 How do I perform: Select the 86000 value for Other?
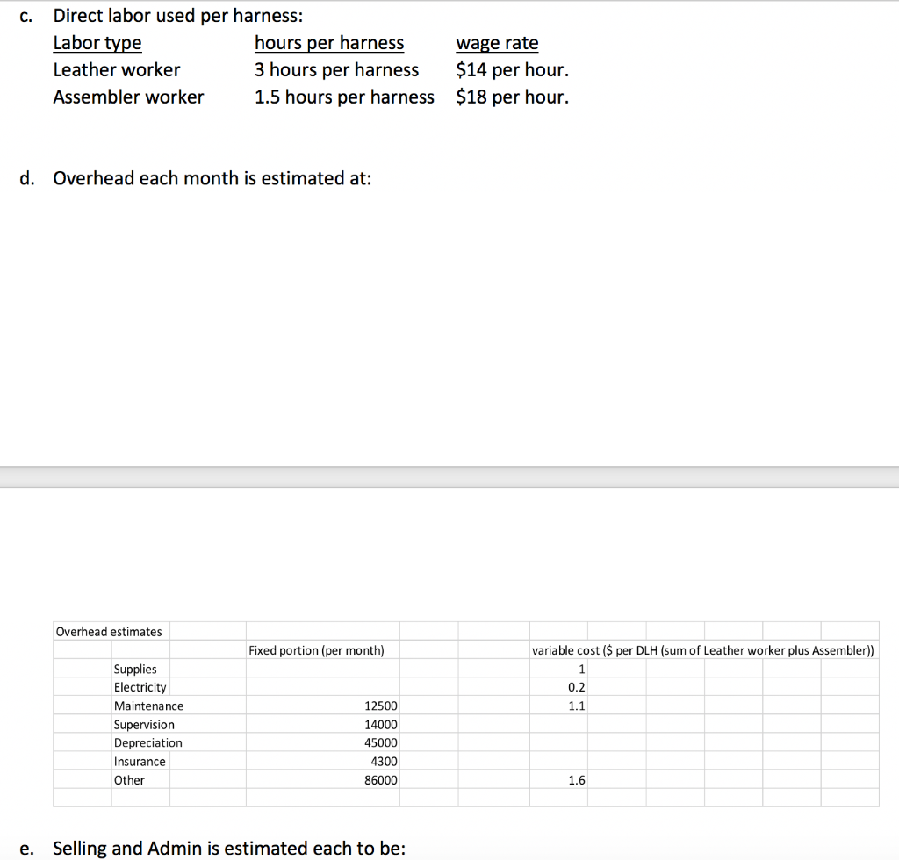pyautogui.click(x=379, y=779)
